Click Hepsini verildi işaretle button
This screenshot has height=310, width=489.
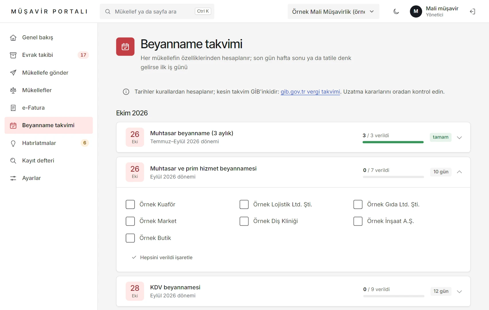162,257
